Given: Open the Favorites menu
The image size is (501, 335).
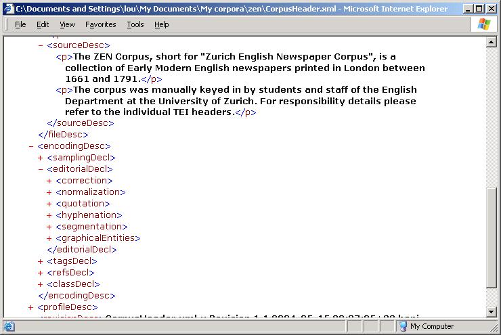Looking at the screenshot, I should click(100, 24).
